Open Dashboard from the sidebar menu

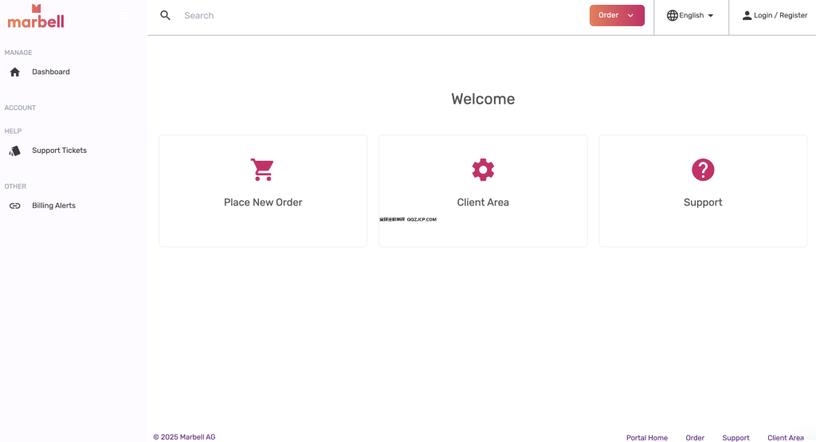[x=51, y=72]
